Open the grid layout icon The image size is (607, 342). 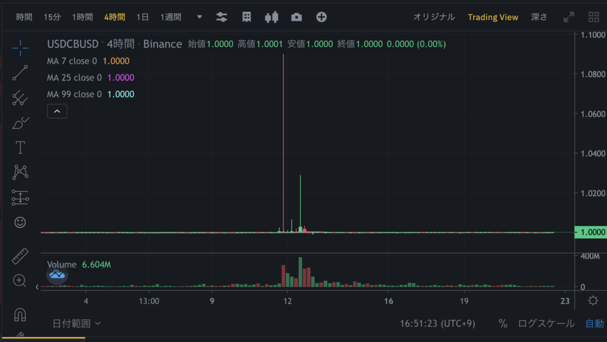tap(594, 17)
